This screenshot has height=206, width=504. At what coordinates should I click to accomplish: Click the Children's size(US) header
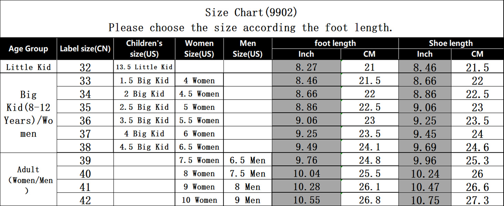144,49
